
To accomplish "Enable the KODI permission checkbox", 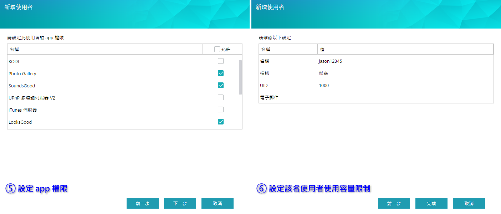I will (x=221, y=61).
